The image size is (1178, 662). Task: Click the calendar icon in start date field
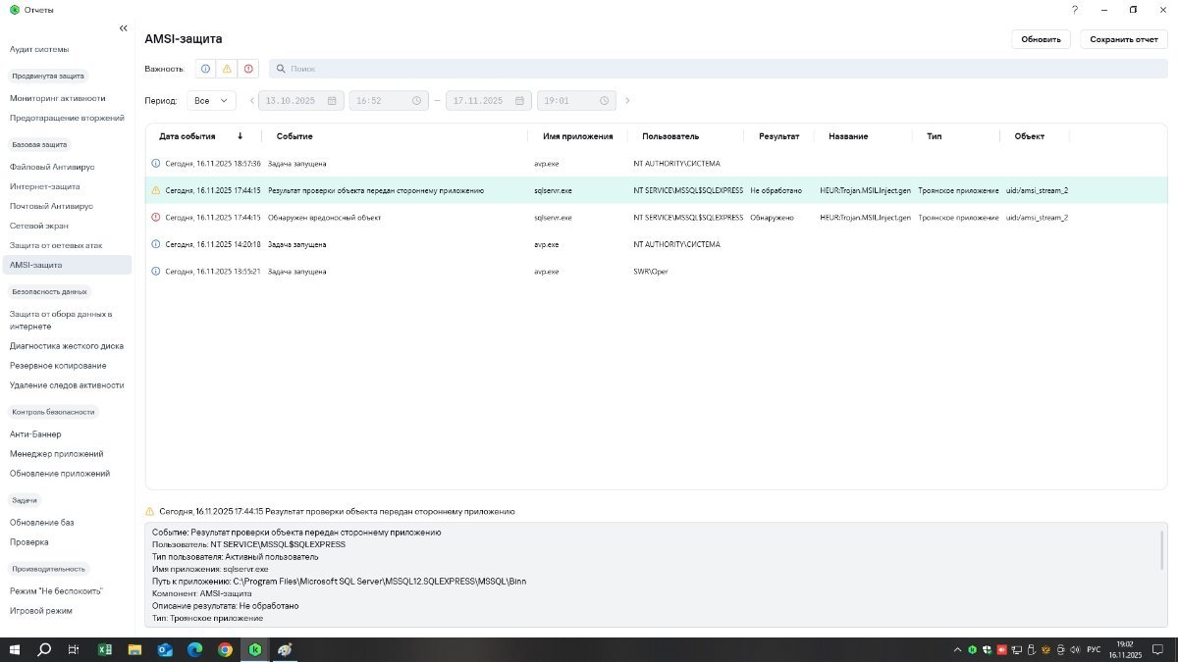coord(332,101)
